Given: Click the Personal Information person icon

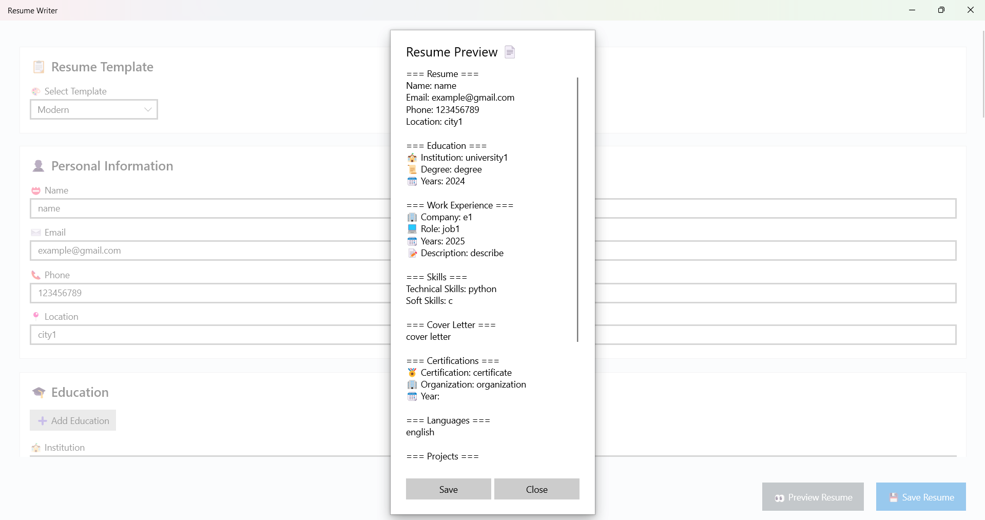Looking at the screenshot, I should (x=38, y=166).
